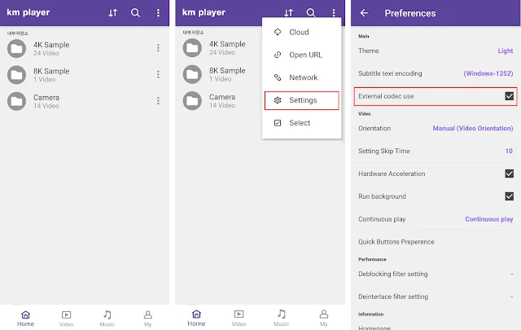Open overflow menu in left screen header
The width and height of the screenshot is (521, 330).
158,13
